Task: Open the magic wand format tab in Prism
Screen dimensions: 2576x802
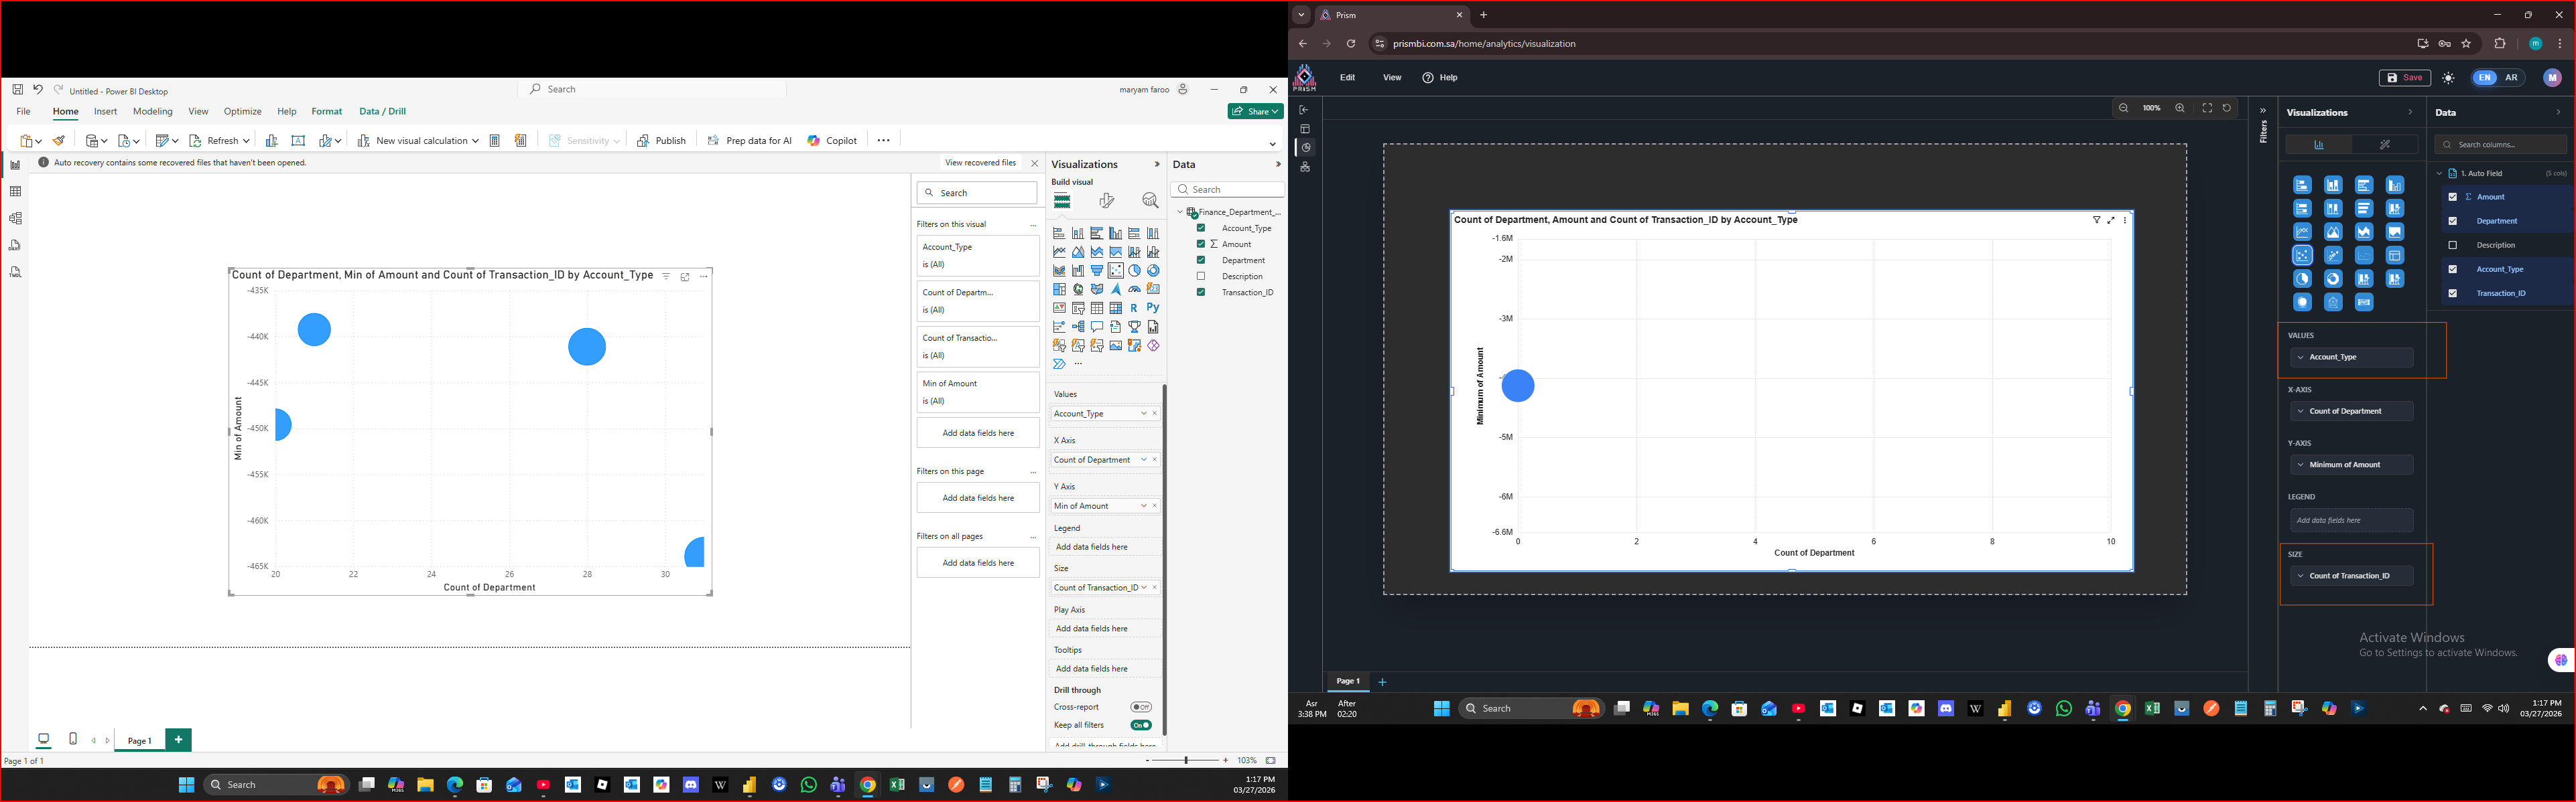Action: (2384, 145)
